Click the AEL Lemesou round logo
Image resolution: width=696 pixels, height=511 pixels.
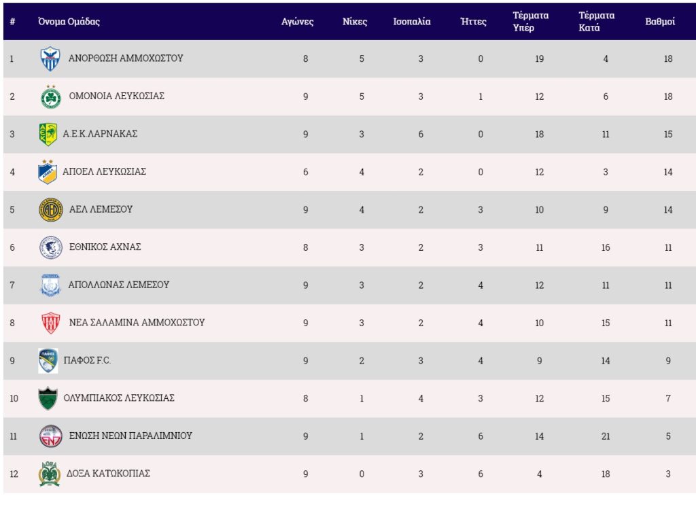(x=50, y=210)
